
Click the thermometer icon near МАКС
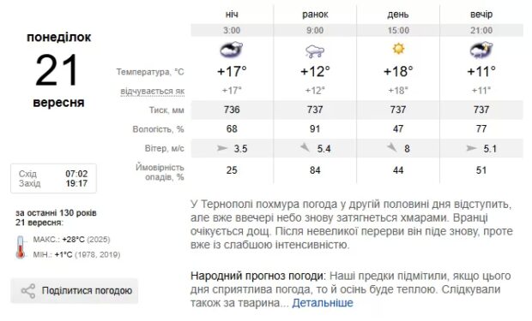pyautogui.click(x=21, y=247)
